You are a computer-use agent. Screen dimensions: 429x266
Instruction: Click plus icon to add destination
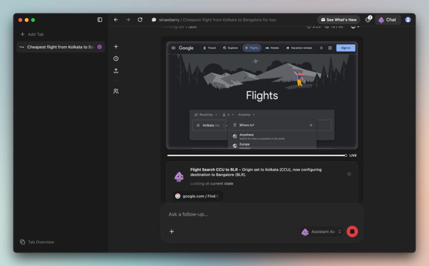tap(311, 125)
